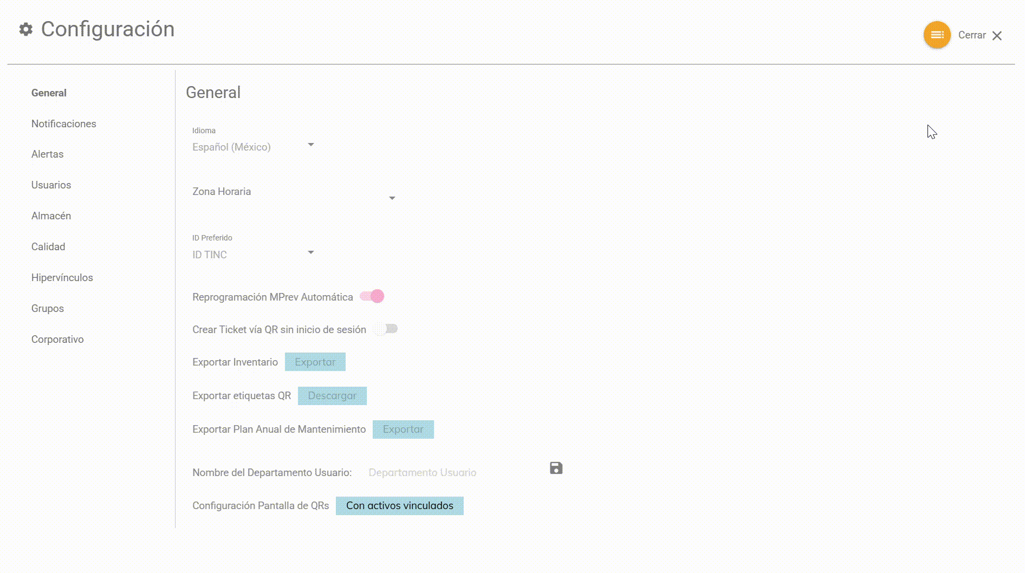Click the save floppy disk icon

tap(556, 468)
